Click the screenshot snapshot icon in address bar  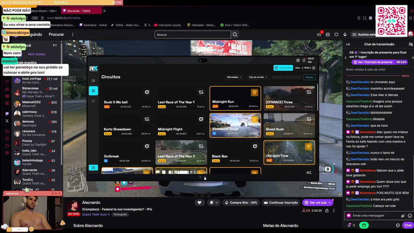click(x=365, y=18)
